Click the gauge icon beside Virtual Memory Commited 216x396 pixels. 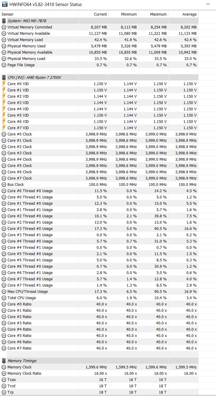[x=4, y=27]
